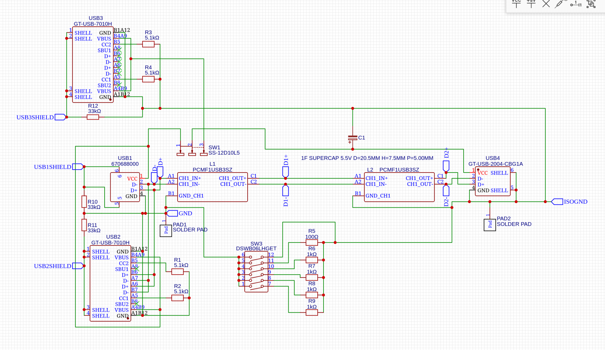The image size is (605, 350).
Task: Select resistor R12 symbol body
Action: 93,117
